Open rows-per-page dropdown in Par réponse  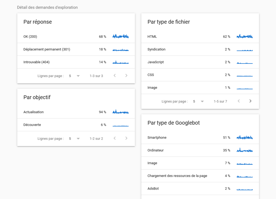[x=74, y=76]
